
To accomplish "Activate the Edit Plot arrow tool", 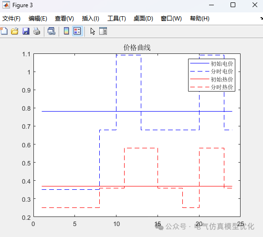I will pyautogui.click(x=93, y=31).
